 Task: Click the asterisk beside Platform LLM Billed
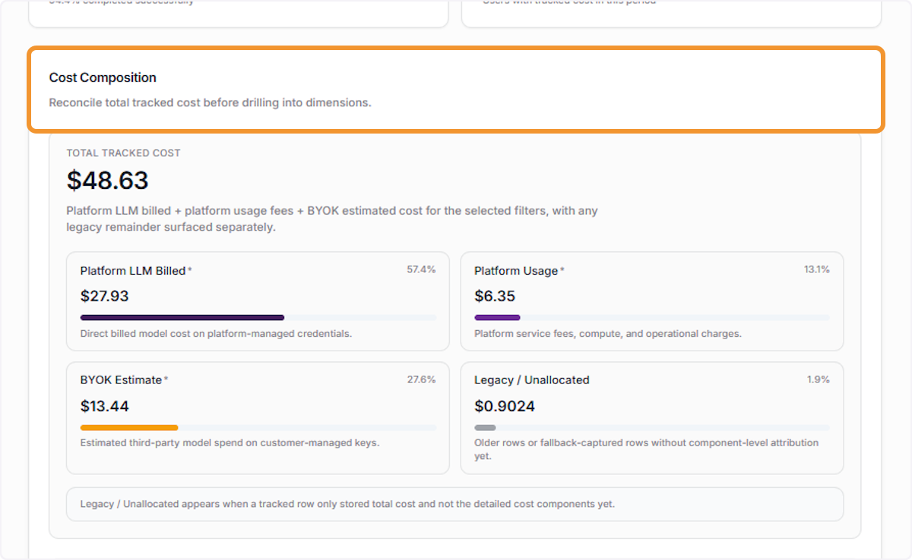coord(190,269)
